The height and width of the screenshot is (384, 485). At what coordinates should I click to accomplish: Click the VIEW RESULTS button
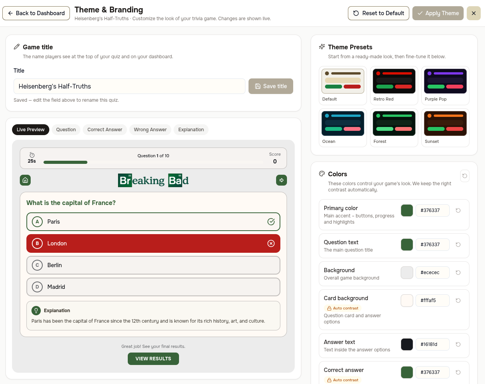pyautogui.click(x=153, y=359)
